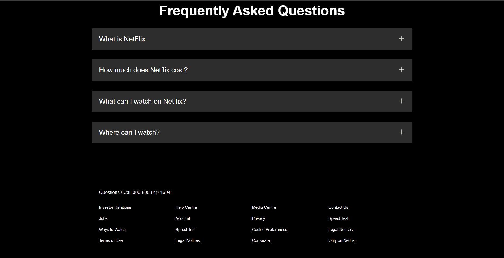
Task: Open the Help Centre
Action: coord(186,207)
